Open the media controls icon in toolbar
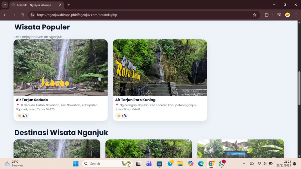Screen dimensions: 301x169 tap(279, 15)
